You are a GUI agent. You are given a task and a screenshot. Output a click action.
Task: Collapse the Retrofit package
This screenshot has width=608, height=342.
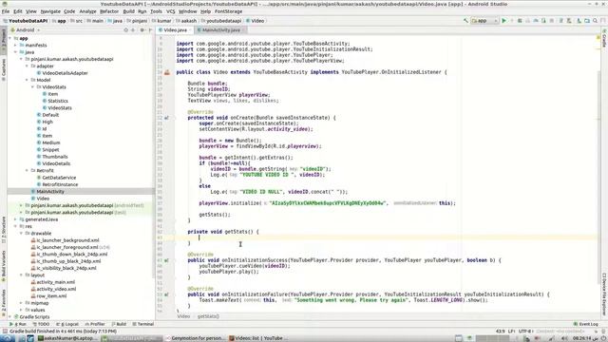click(28, 171)
